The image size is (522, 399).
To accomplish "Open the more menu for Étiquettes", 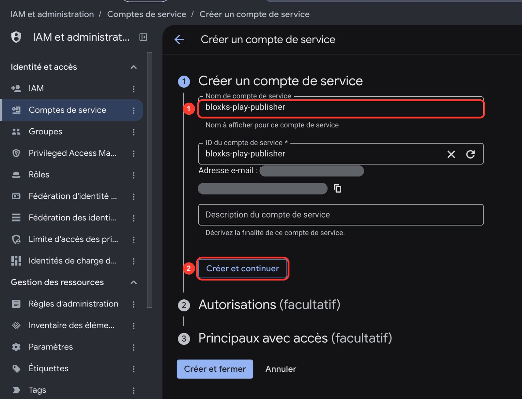I will 133,369.
